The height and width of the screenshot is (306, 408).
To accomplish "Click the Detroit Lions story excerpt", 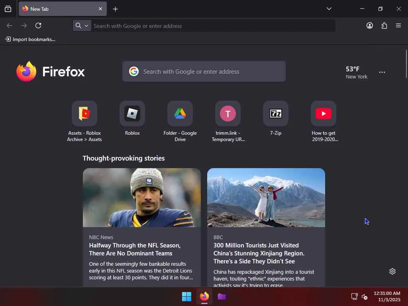I will [141, 271].
